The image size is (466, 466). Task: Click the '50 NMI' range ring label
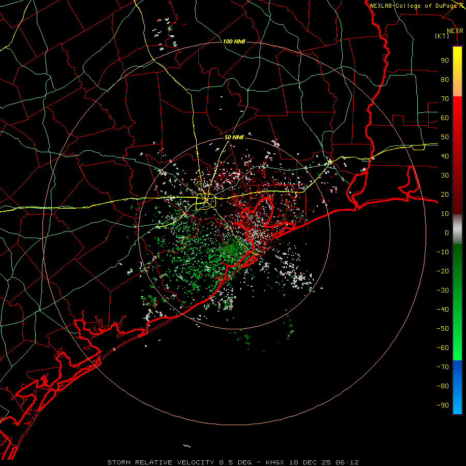(x=234, y=137)
